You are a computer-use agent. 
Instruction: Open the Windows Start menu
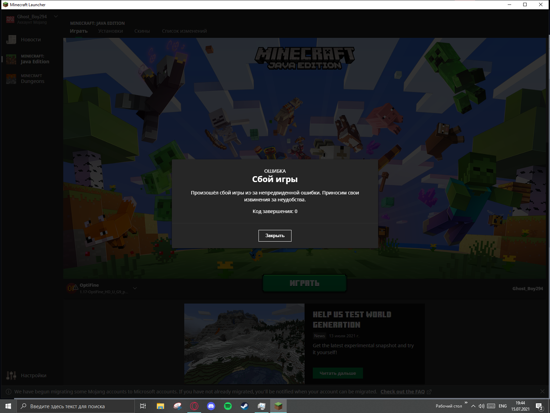point(8,406)
